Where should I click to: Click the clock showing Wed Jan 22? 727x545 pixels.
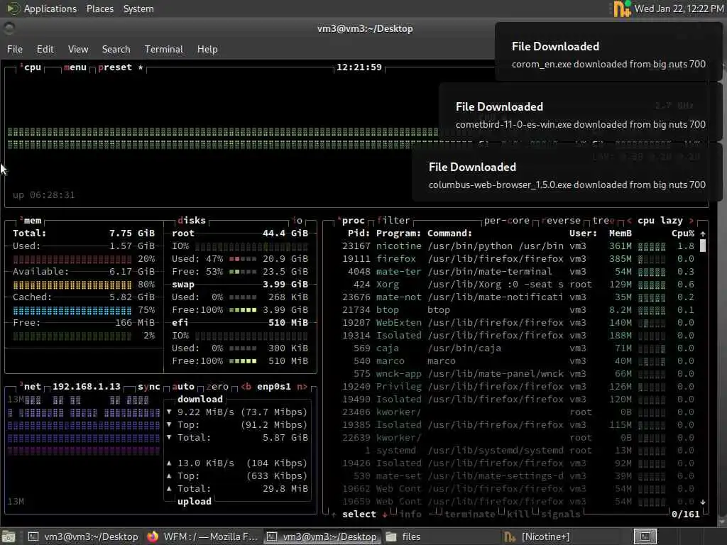point(679,9)
